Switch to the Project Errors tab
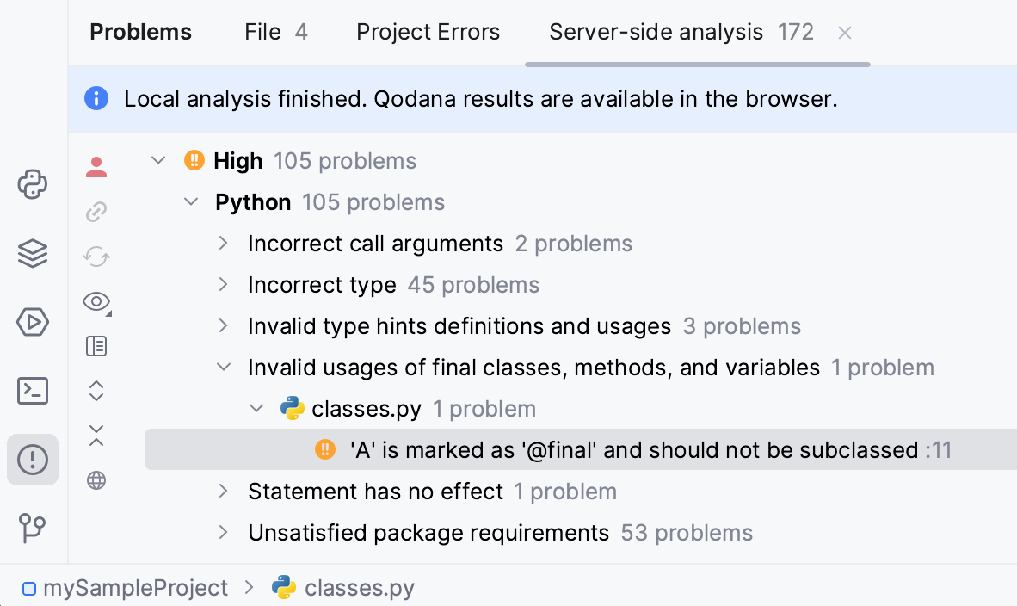The width and height of the screenshot is (1017, 606). [x=428, y=32]
